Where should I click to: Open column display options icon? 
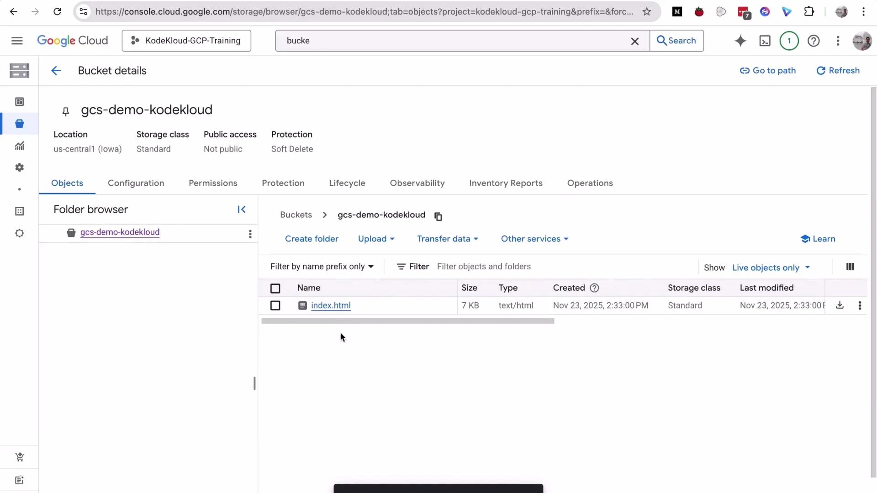[850, 267]
